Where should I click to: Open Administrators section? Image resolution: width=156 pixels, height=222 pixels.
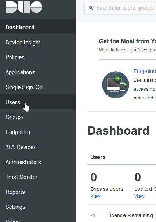pos(38,162)
